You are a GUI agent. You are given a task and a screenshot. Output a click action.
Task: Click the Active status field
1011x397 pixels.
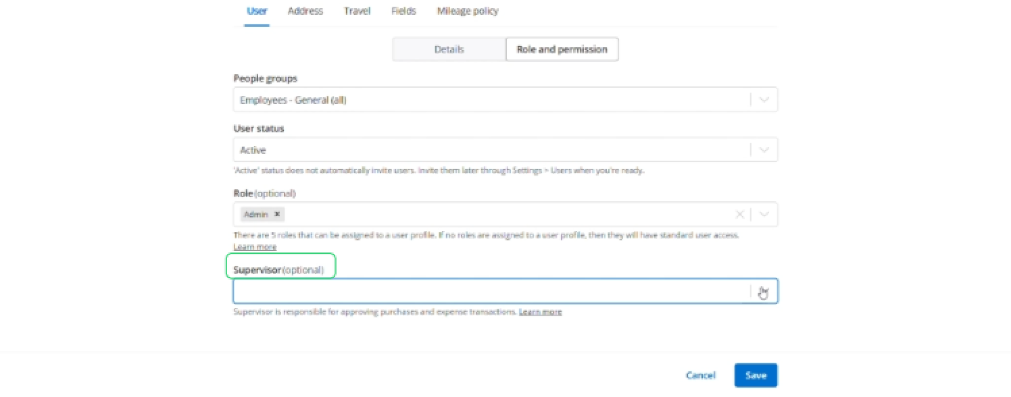click(491, 150)
